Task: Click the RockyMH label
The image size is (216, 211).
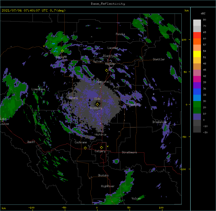Action: pyautogui.click(x=61, y=57)
